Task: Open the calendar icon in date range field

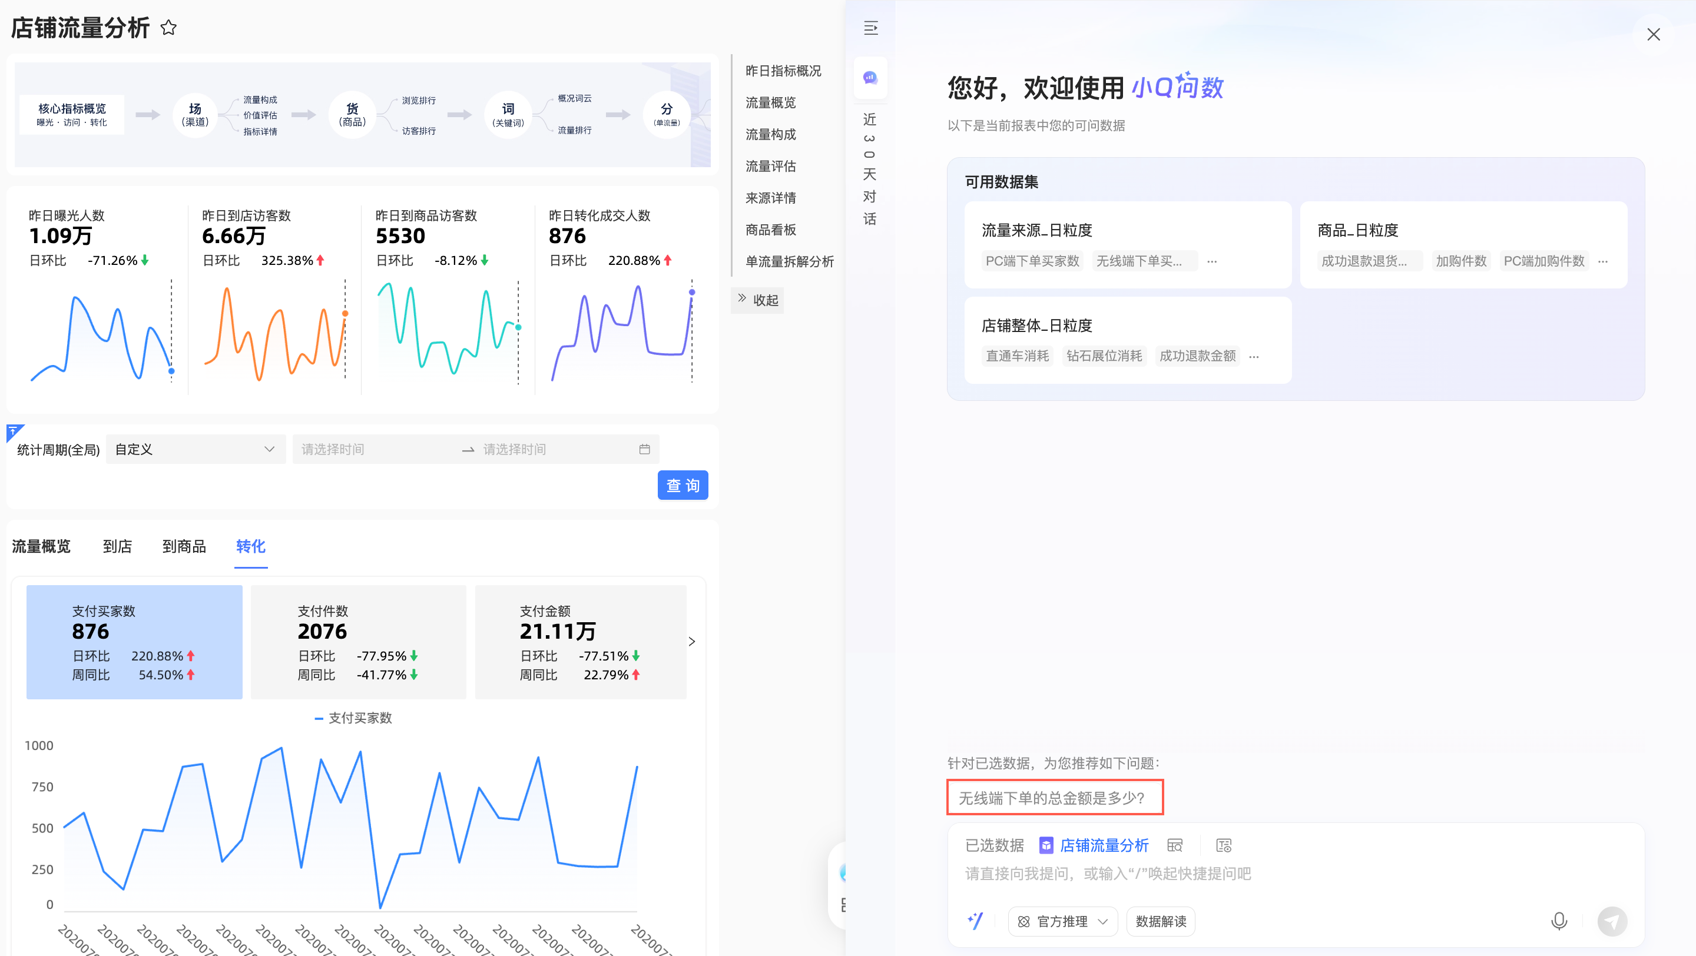Action: pyautogui.click(x=644, y=449)
